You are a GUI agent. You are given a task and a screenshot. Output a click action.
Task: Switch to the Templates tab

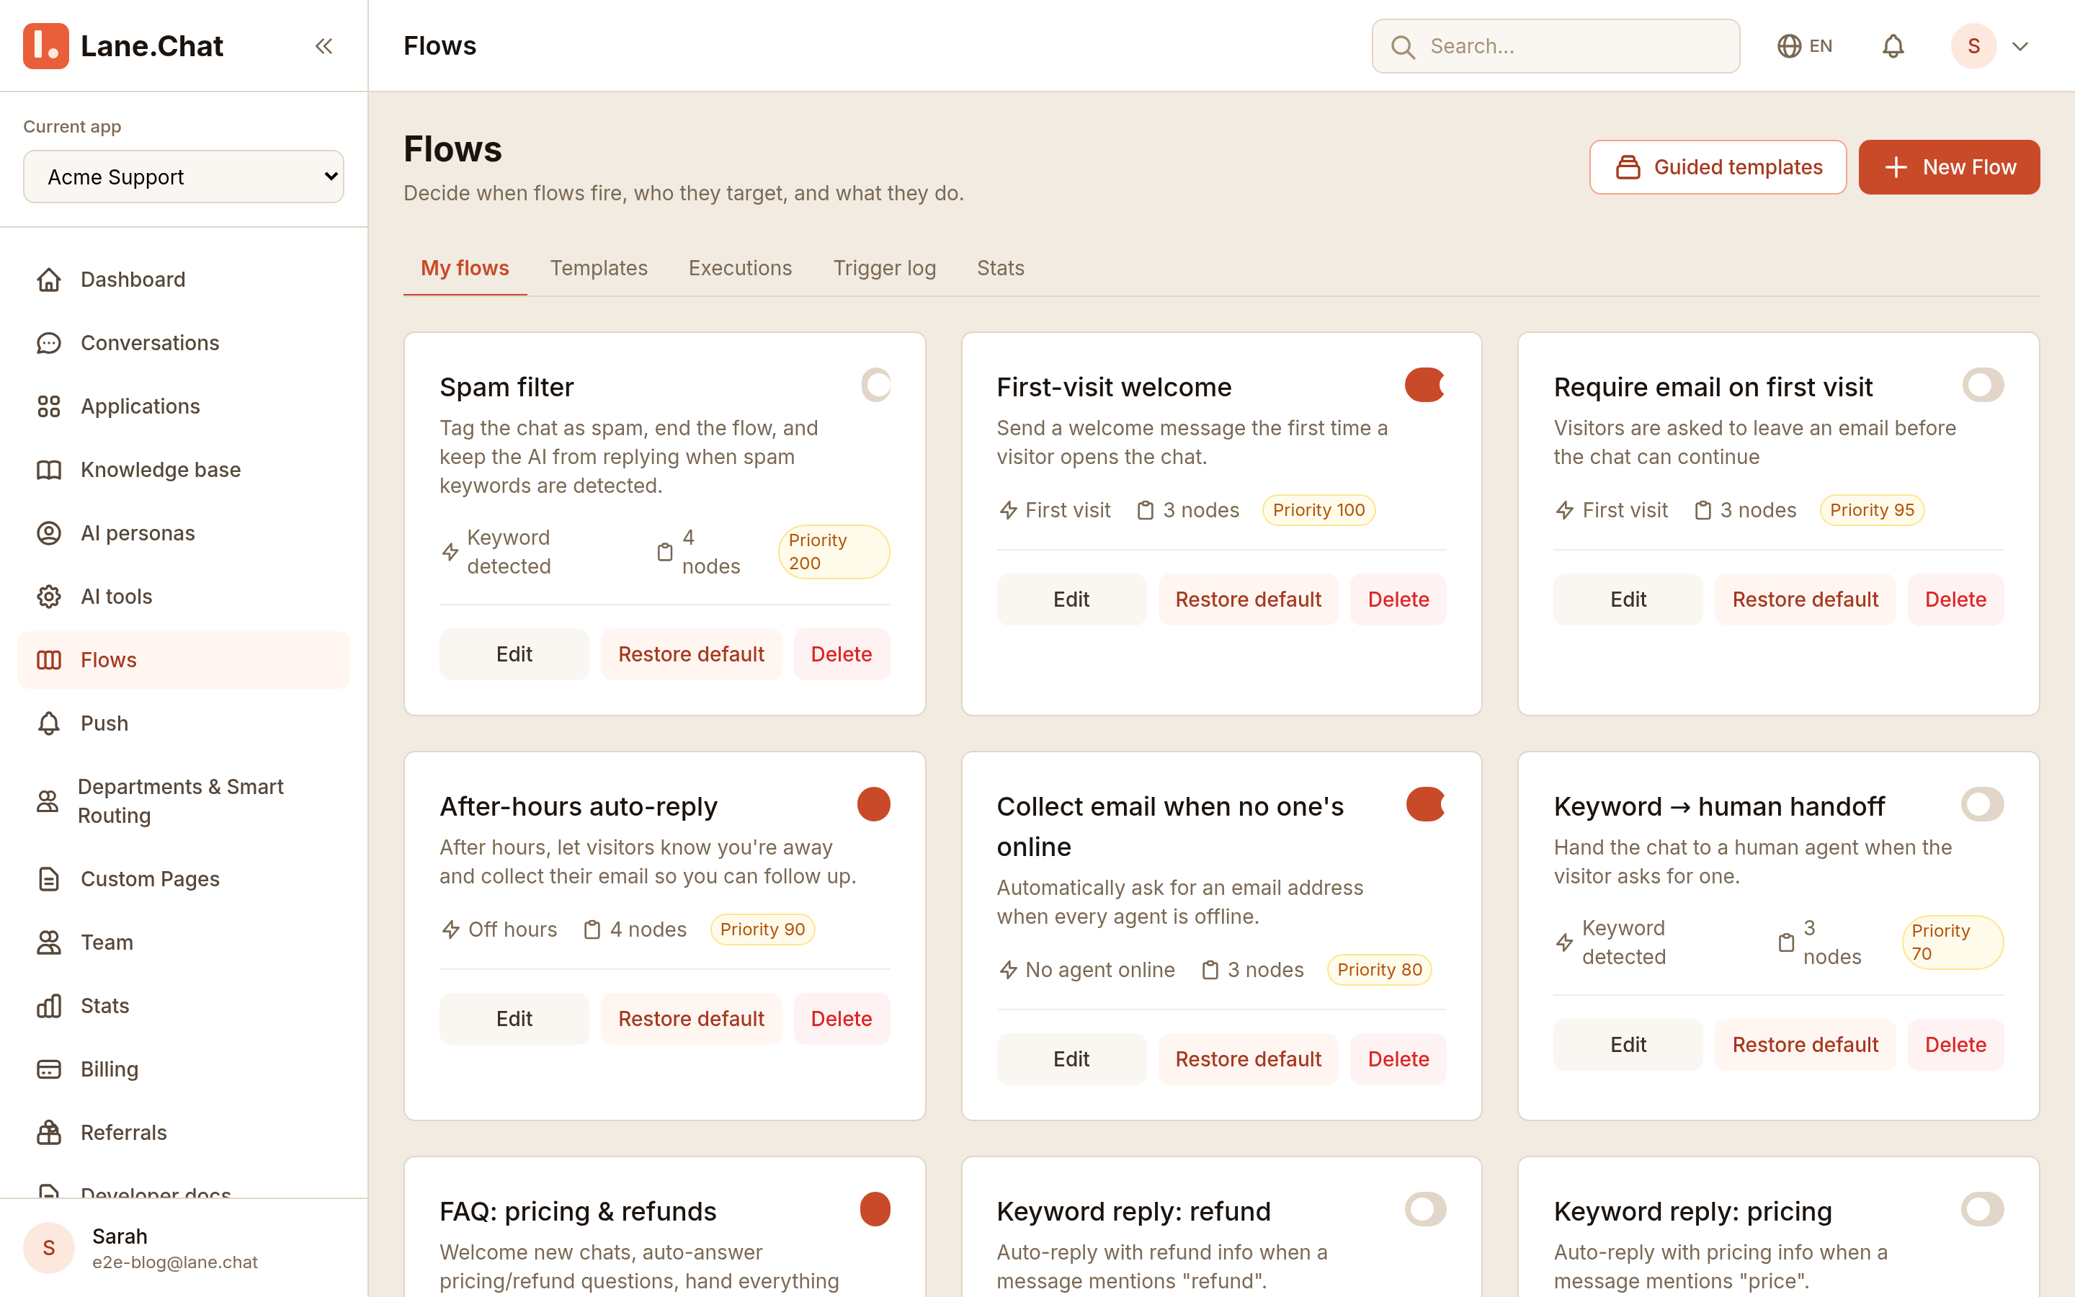pos(599,269)
